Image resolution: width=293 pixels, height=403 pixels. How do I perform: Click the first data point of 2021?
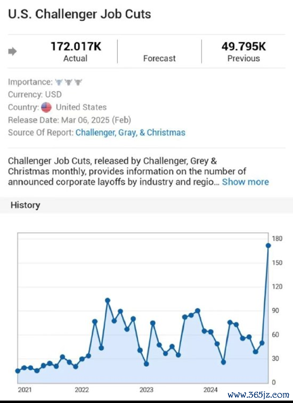click(18, 371)
